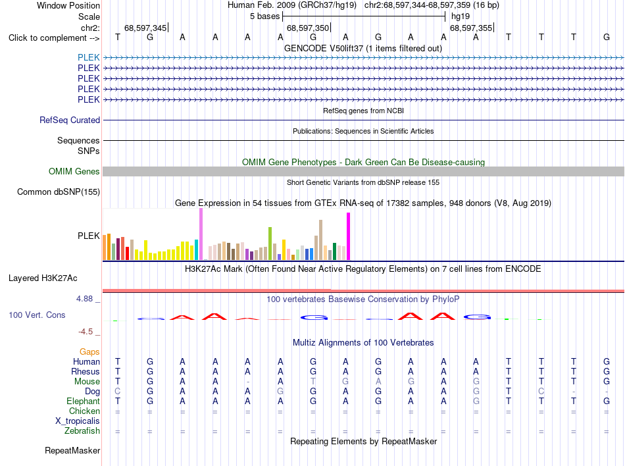
Task: Click the 'Click to complement -->' label
Action: pyautogui.click(x=54, y=38)
